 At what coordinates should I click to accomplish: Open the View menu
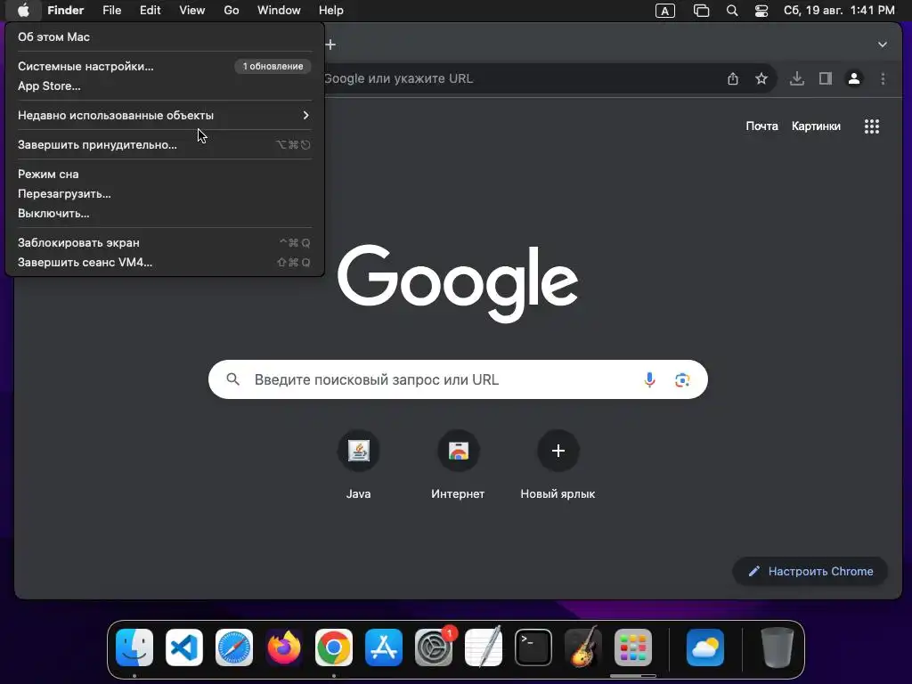click(x=192, y=11)
